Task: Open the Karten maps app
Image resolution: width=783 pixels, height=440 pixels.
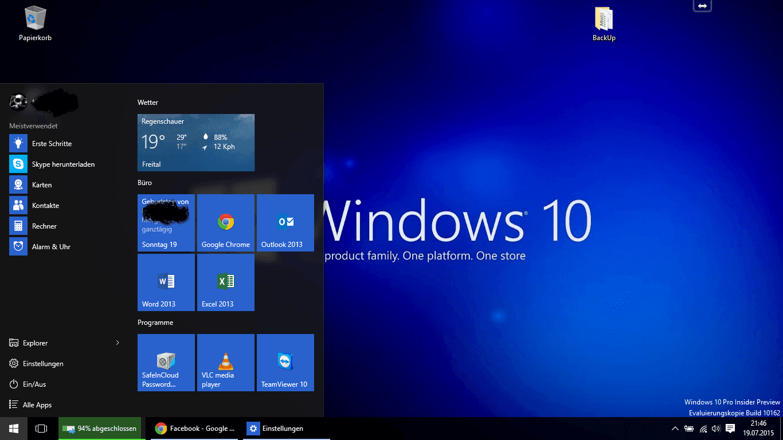Action: tap(64, 185)
